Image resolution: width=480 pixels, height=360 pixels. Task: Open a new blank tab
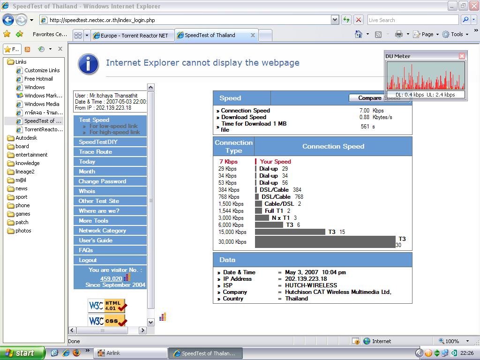[265, 36]
